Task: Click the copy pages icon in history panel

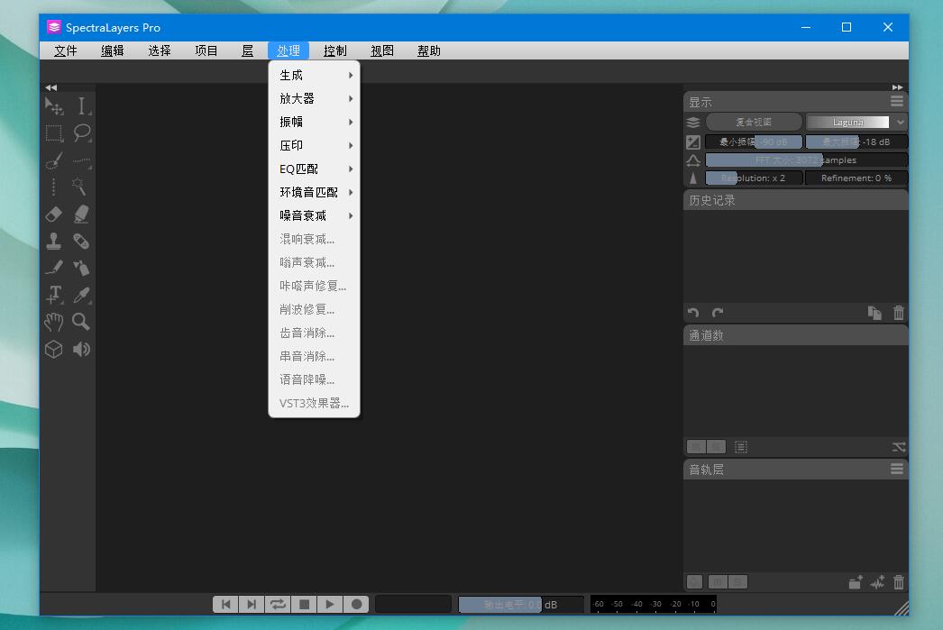Action: (x=874, y=313)
